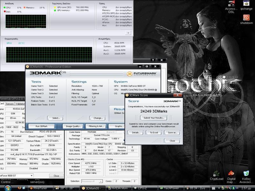Click the second quick launch icon beside Firefox
255x191 pixels.
pyautogui.click(x=24, y=188)
